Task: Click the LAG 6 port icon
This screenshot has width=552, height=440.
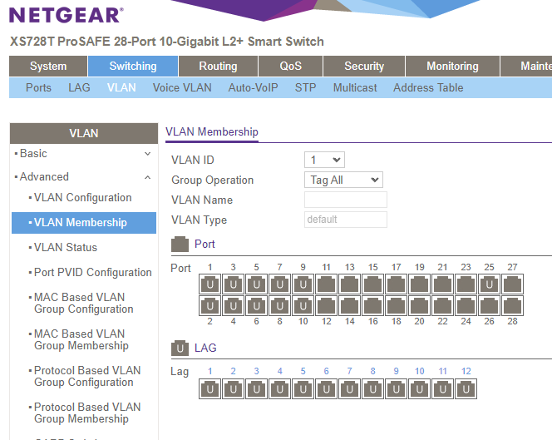Action: (327, 388)
